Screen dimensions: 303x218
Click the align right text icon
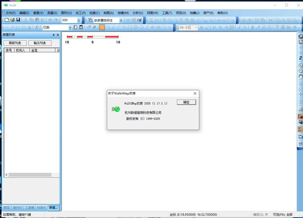(226, 27)
